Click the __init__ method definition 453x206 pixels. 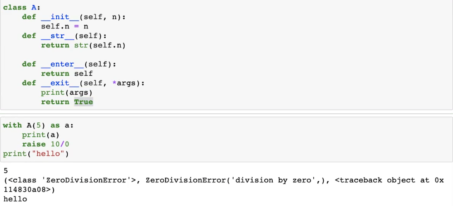pos(74,17)
